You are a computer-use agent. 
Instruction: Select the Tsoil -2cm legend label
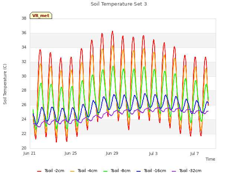click(x=54, y=171)
